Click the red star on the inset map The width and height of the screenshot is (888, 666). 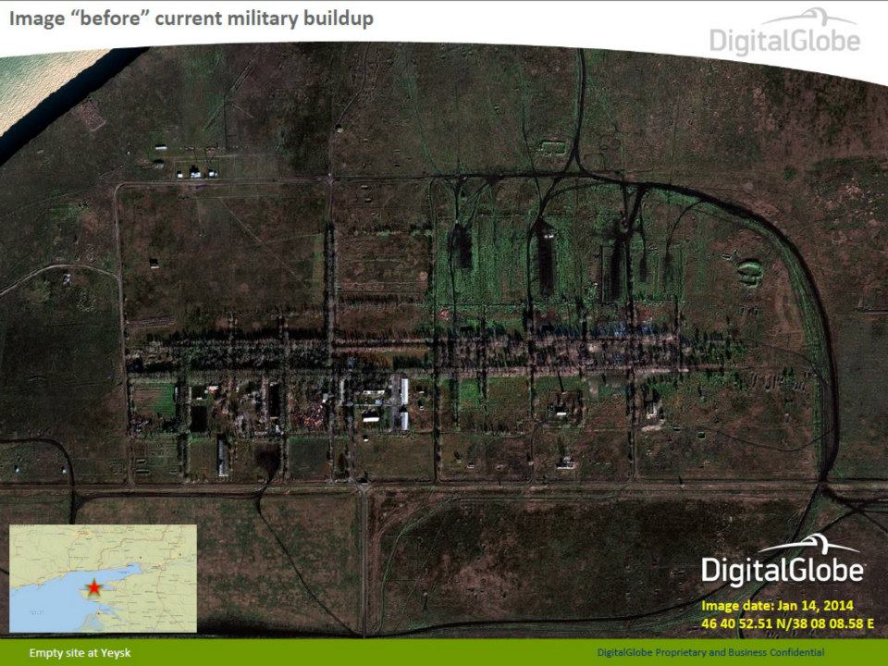pos(93,587)
